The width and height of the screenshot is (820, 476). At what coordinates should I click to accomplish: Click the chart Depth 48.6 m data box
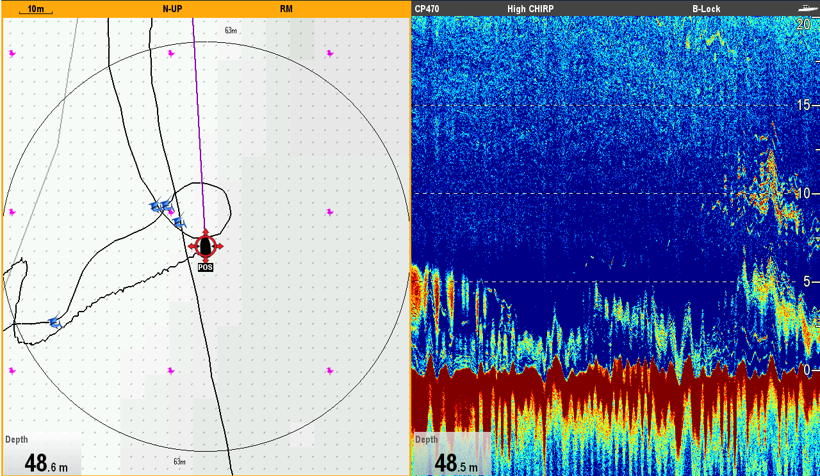coord(43,454)
